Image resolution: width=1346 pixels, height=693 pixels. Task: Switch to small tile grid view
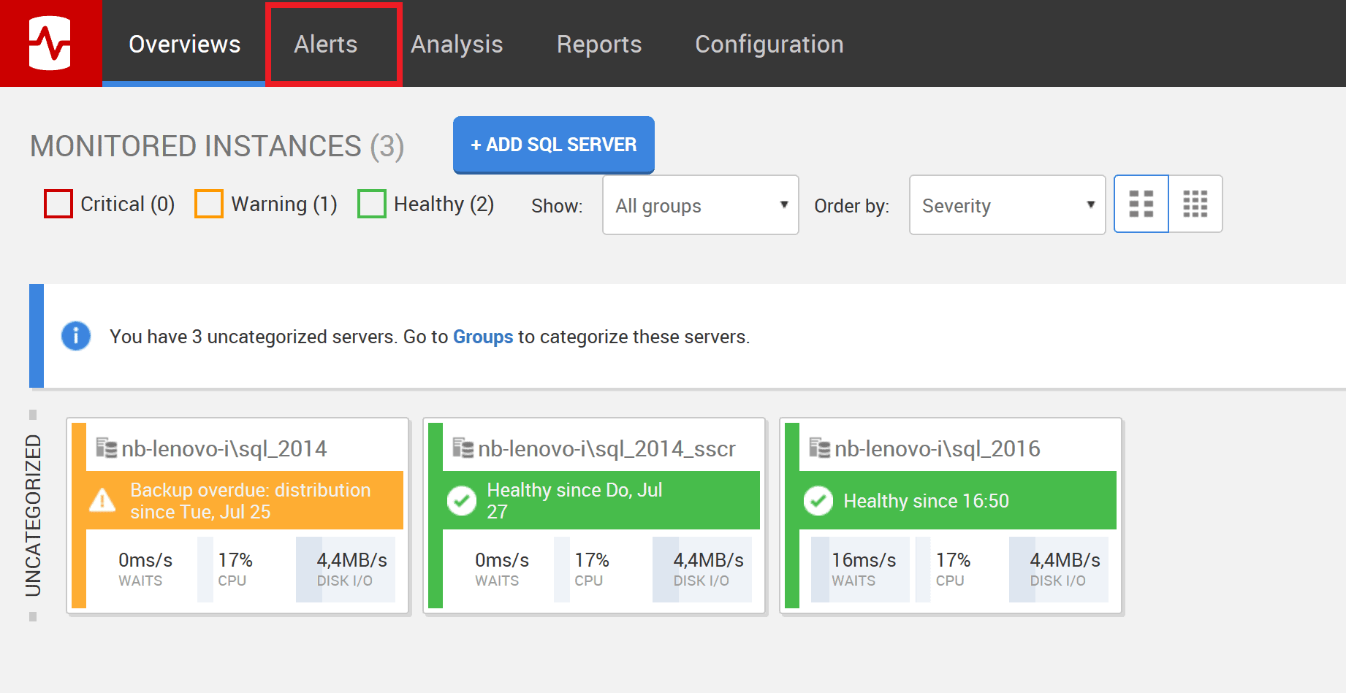click(1195, 204)
